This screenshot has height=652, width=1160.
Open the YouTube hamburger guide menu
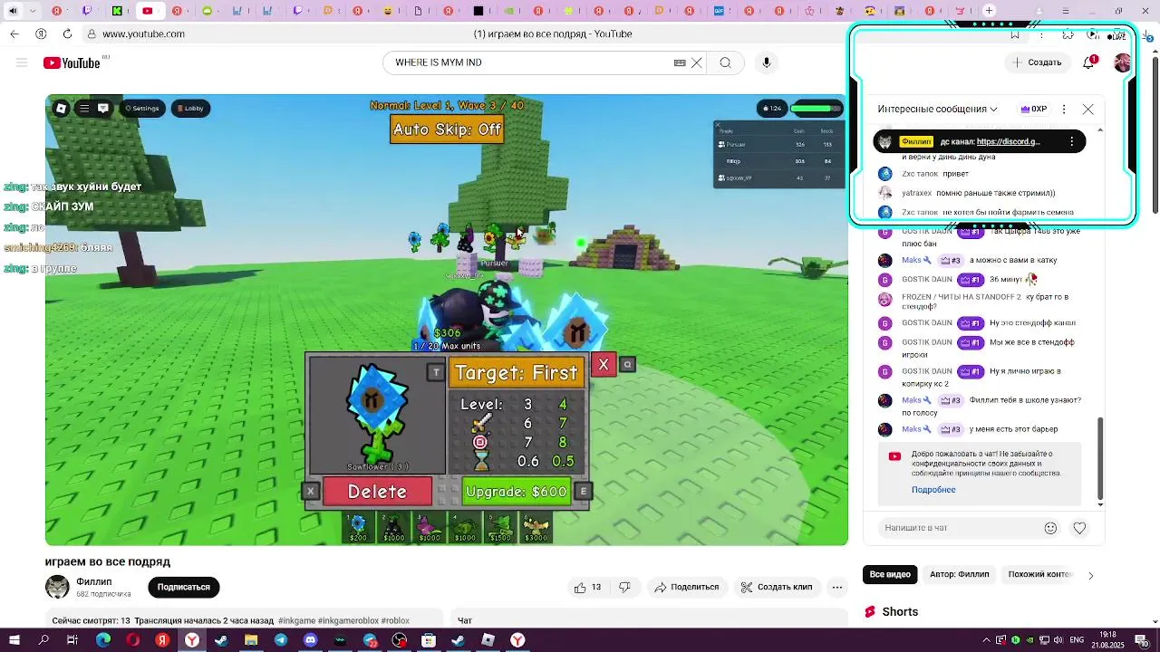coord(22,62)
